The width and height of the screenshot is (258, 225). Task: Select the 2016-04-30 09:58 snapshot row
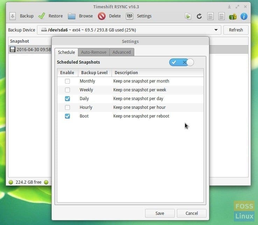coord(30,49)
